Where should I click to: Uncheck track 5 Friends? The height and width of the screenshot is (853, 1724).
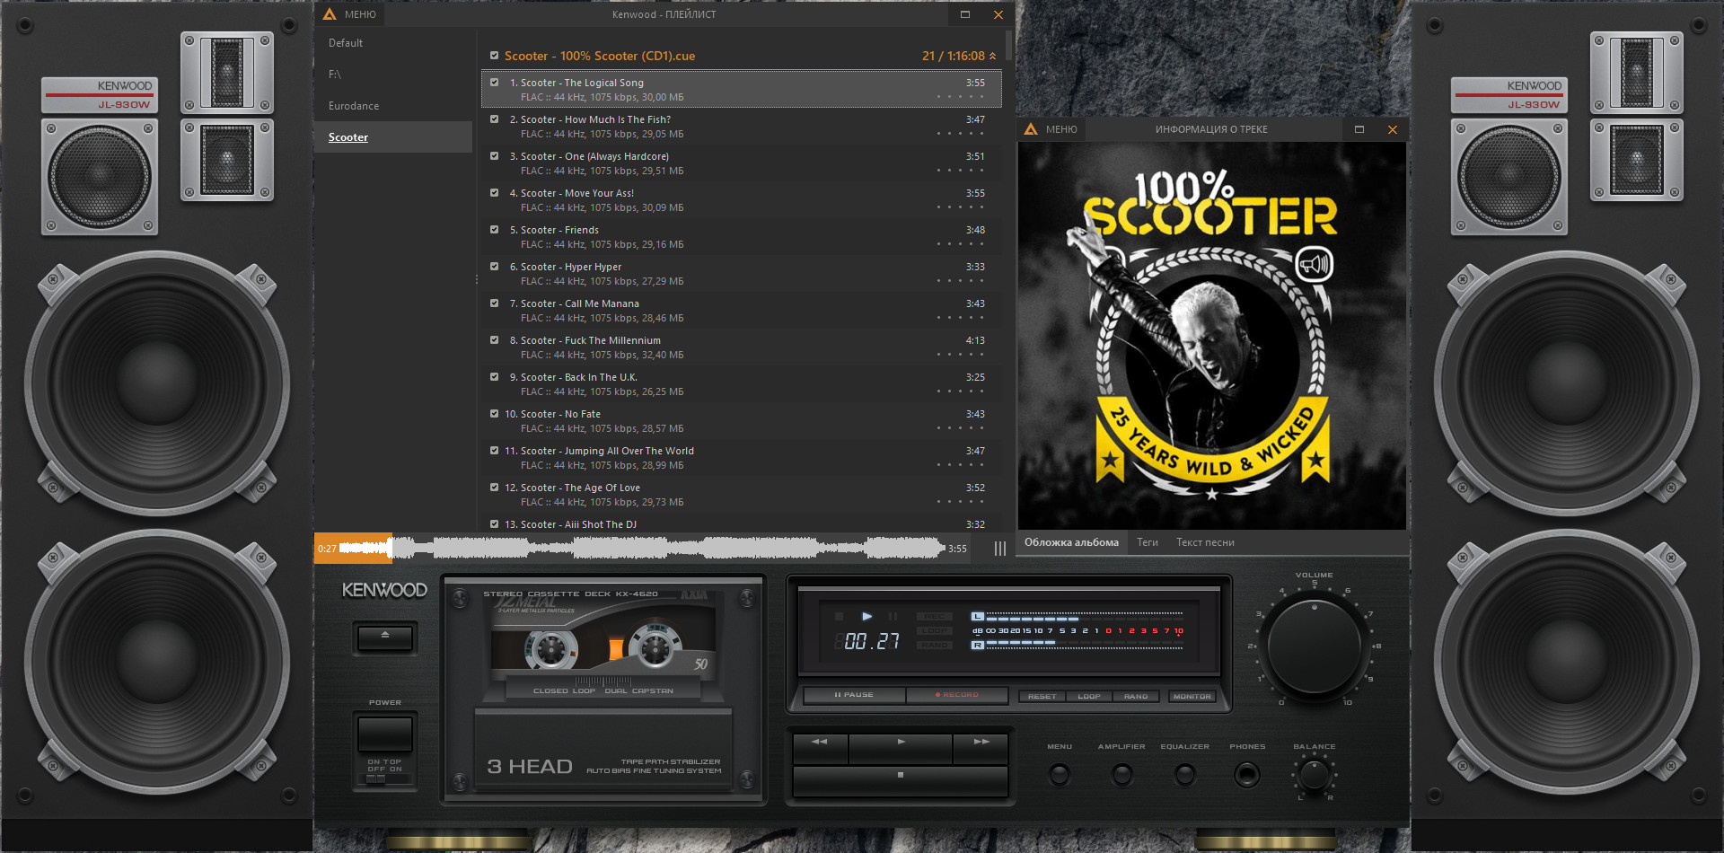coord(494,229)
